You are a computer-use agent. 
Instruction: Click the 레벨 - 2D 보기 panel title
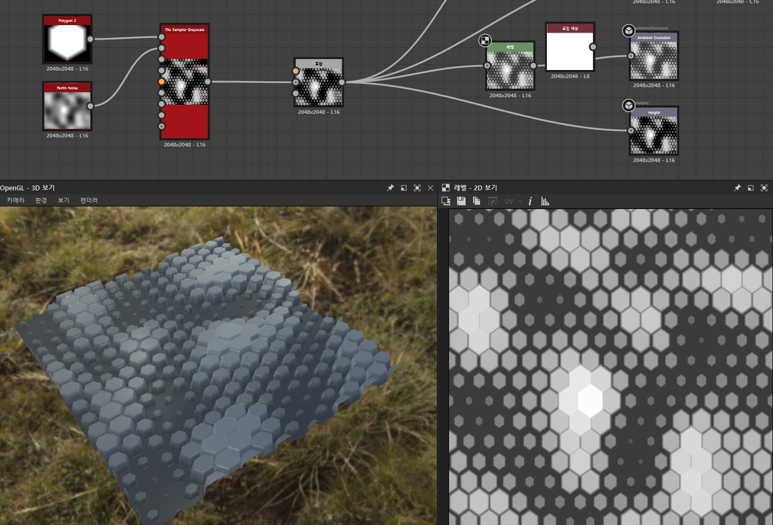[x=475, y=188]
